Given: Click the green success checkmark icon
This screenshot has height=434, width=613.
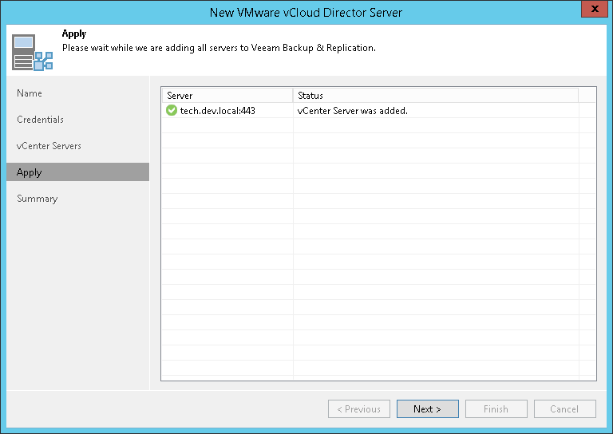Looking at the screenshot, I should 172,111.
